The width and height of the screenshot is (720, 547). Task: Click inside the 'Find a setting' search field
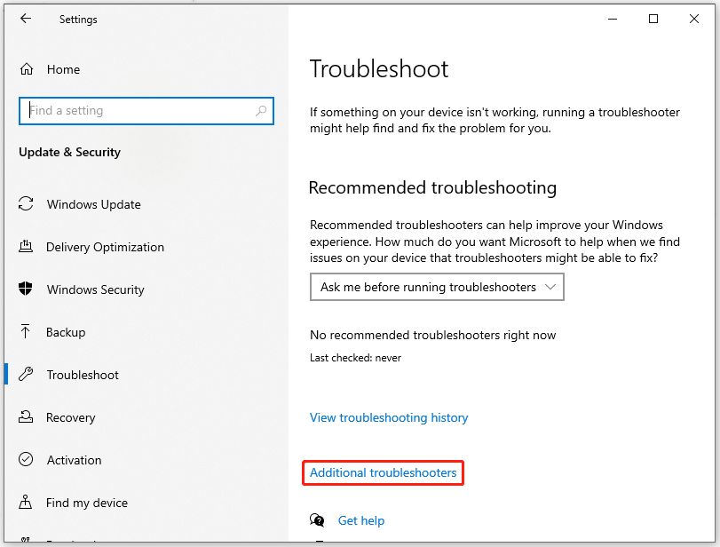tap(133, 110)
